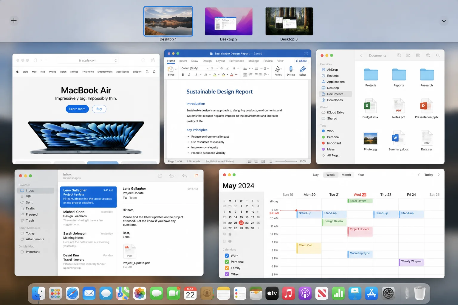Click the search icon in Finder toolbar
458x305 pixels.
click(x=438, y=55)
